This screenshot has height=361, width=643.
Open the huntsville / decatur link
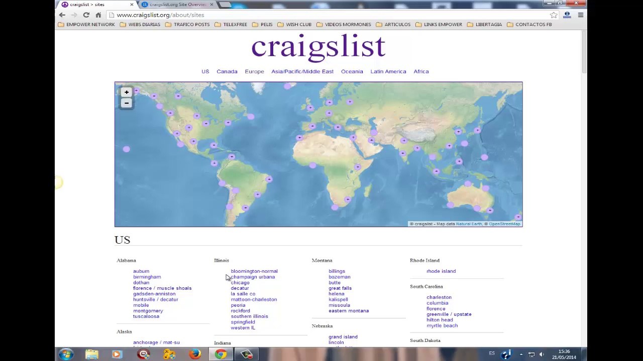156,299
